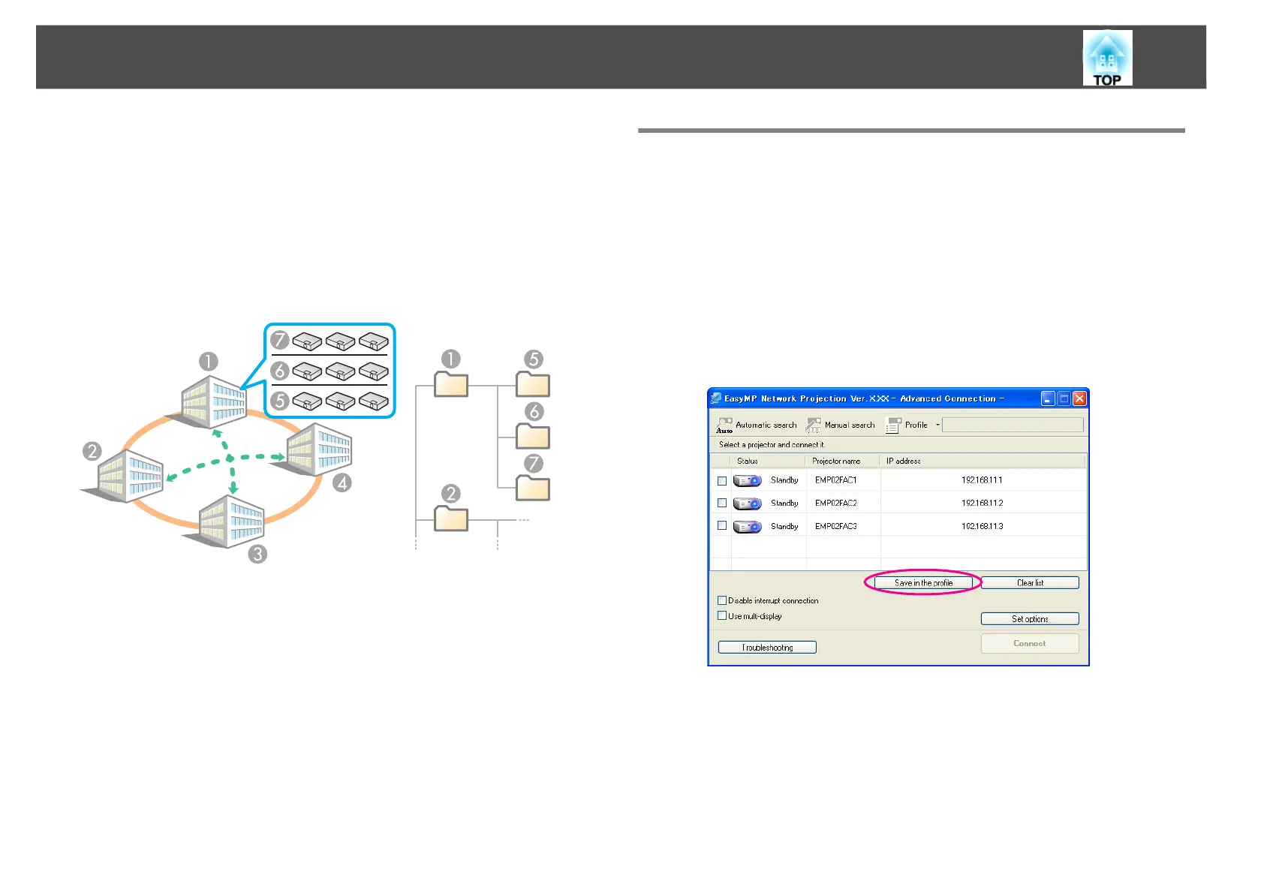Click the EasyMP title bar application icon
The height and width of the screenshot is (893, 1264).
716,398
